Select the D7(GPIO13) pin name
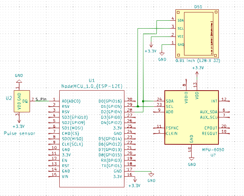Screen dimensions: 244x196 110,149
